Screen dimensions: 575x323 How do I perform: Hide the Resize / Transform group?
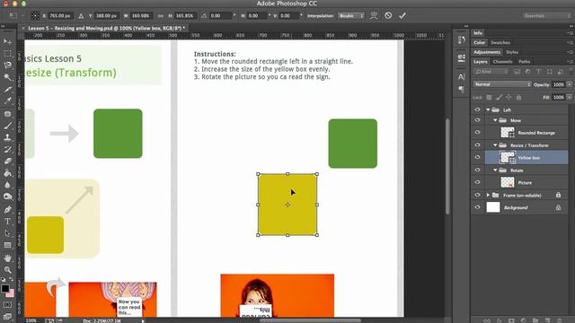click(x=477, y=145)
